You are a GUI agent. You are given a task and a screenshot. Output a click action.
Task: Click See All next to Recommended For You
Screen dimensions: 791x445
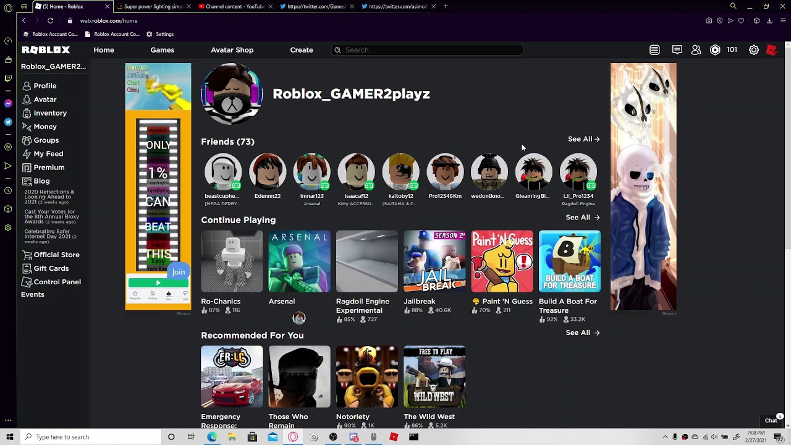coord(583,333)
